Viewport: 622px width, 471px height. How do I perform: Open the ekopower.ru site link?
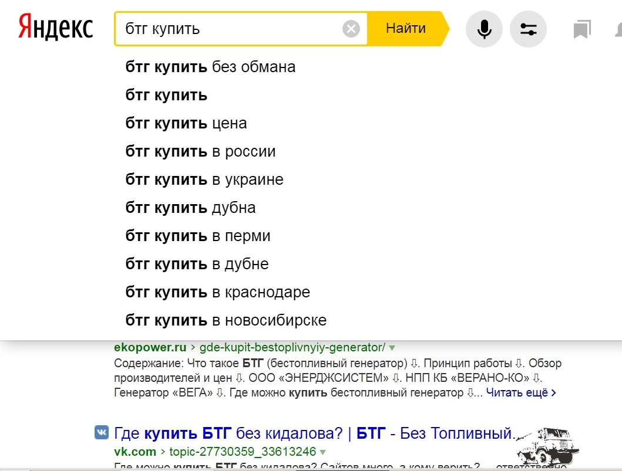pos(150,347)
